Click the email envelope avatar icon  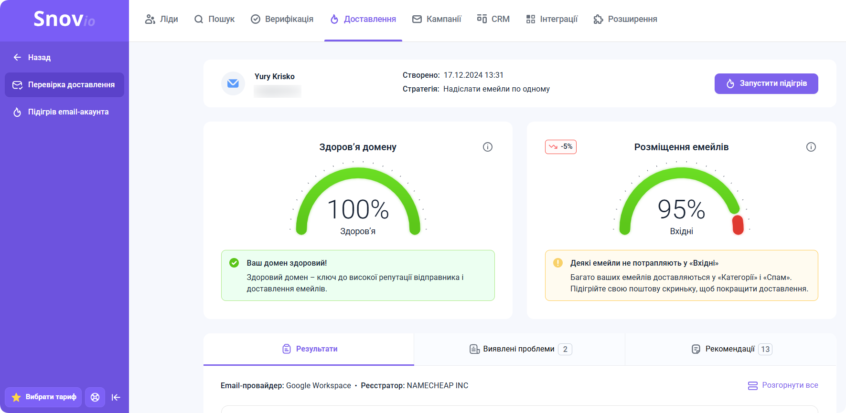pyautogui.click(x=233, y=83)
